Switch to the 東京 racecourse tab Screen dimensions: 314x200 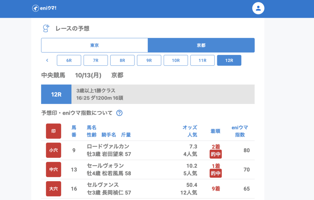pyautogui.click(x=94, y=45)
